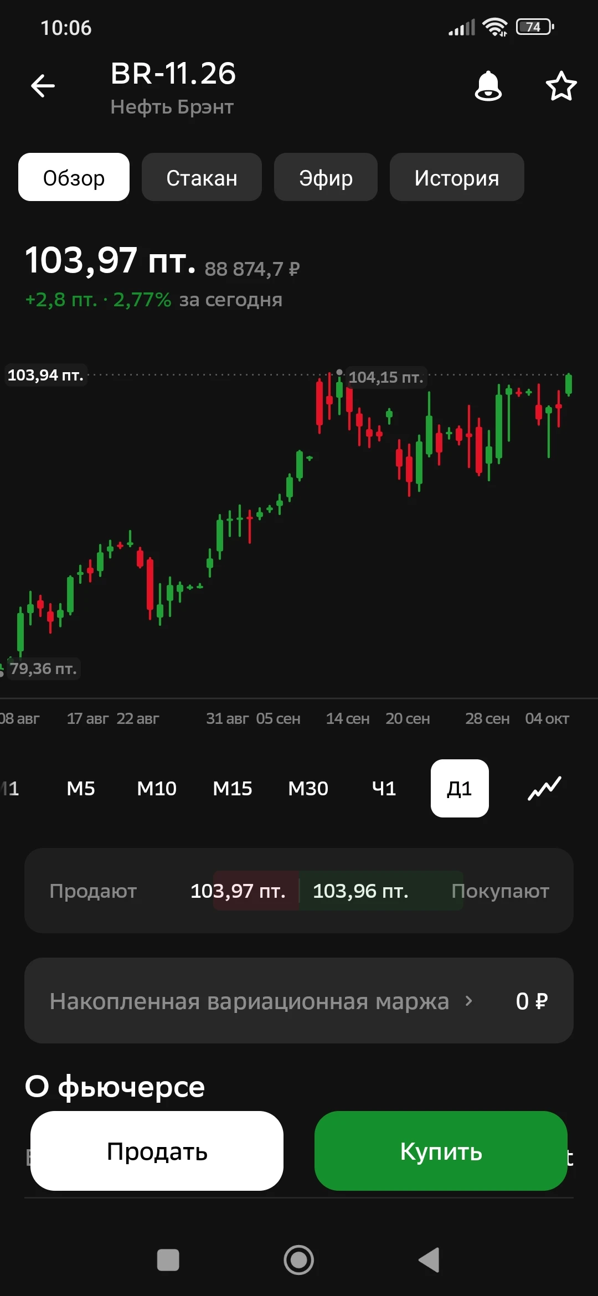
Task: Tap the green Купить button
Action: [x=441, y=1151]
